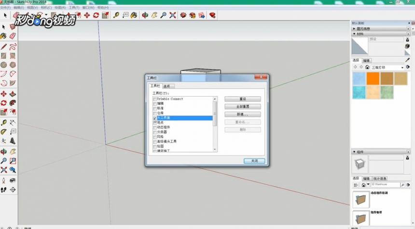Screen dimensions: 415x229
Task: Toggle the 仓库 toolbar checkbox
Action: [155, 113]
